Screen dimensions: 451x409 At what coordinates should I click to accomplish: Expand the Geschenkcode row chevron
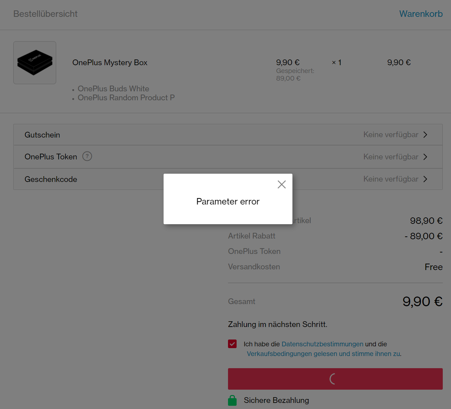click(425, 179)
